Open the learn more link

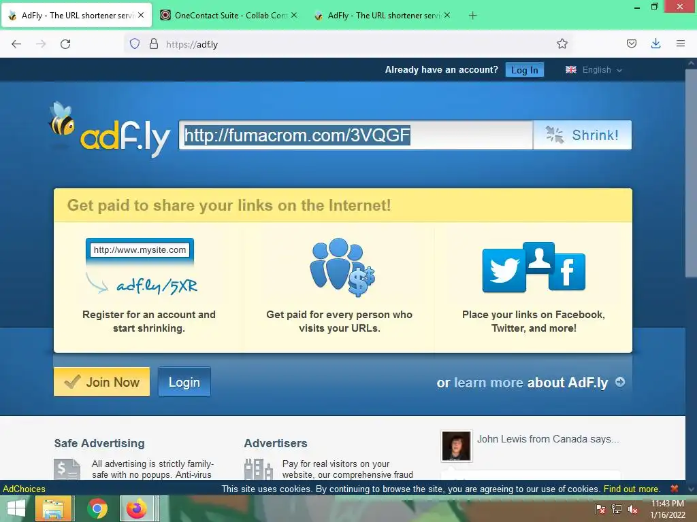(488, 382)
